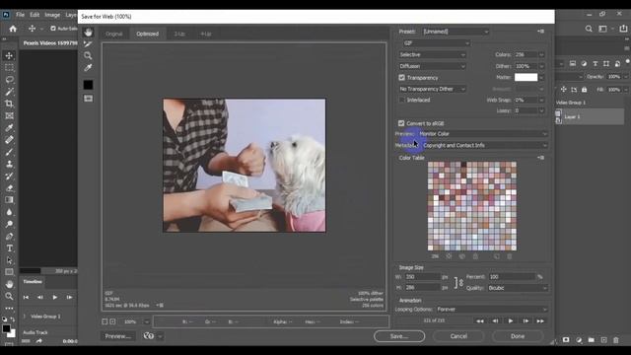Viewport: 631px width, 355px height.
Task: Select the Hand tool in Photoshop toolbar
Action: 9,284
